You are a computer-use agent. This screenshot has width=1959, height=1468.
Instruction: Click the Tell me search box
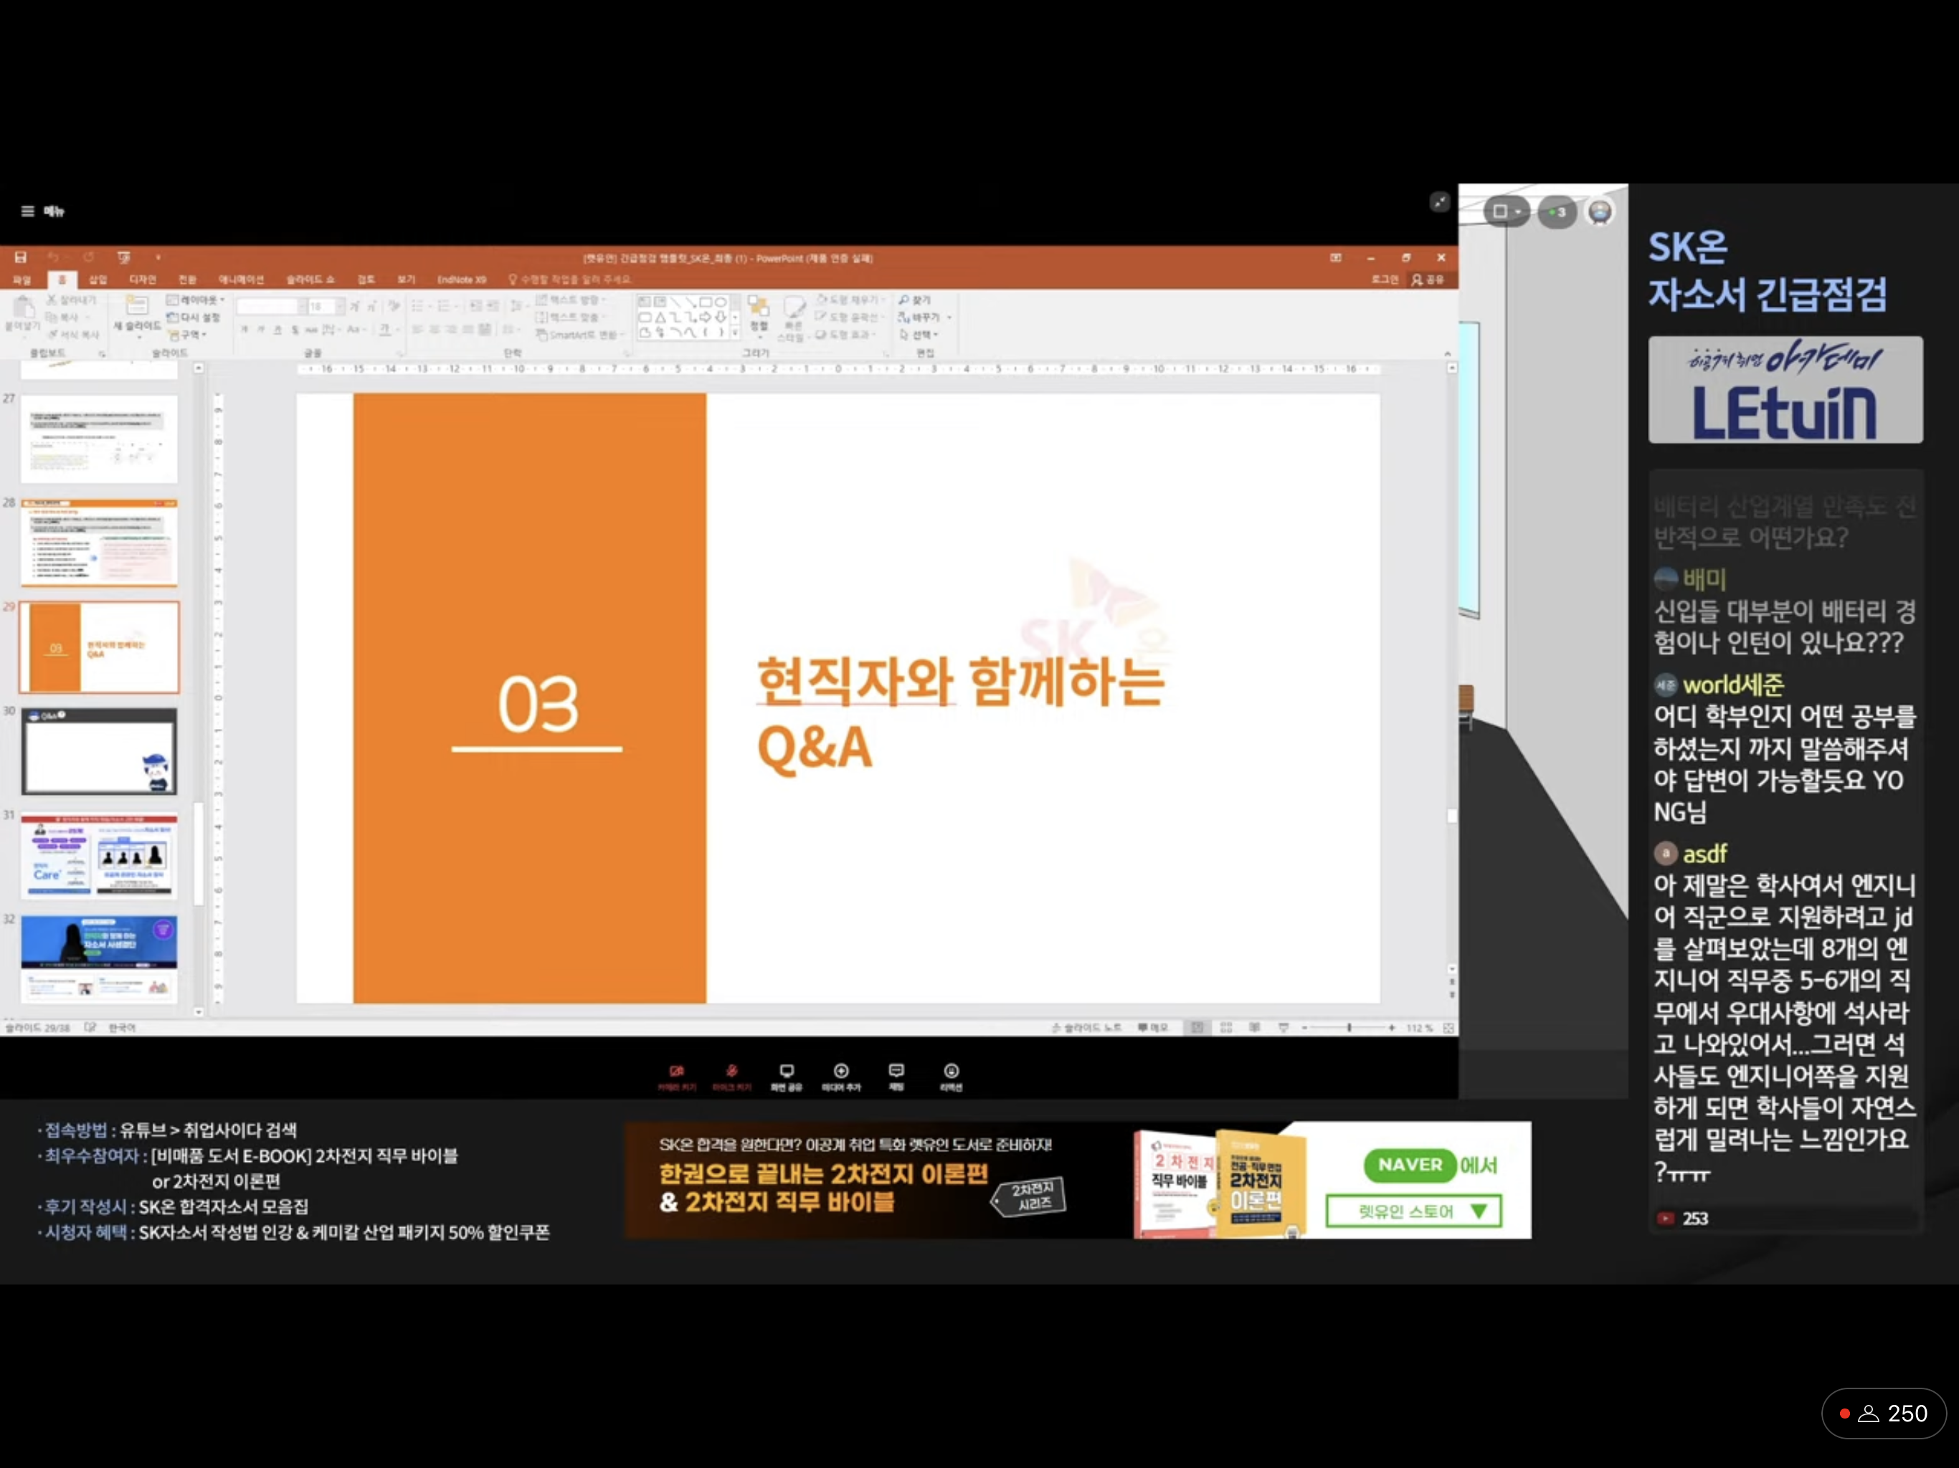click(569, 279)
